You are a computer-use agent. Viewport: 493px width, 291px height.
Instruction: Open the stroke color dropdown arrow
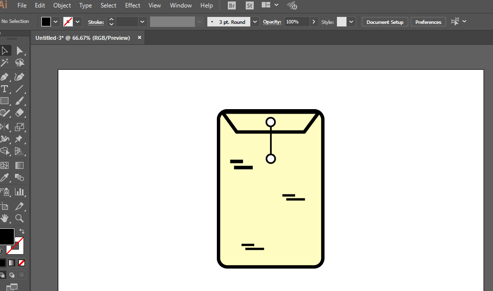click(x=77, y=22)
